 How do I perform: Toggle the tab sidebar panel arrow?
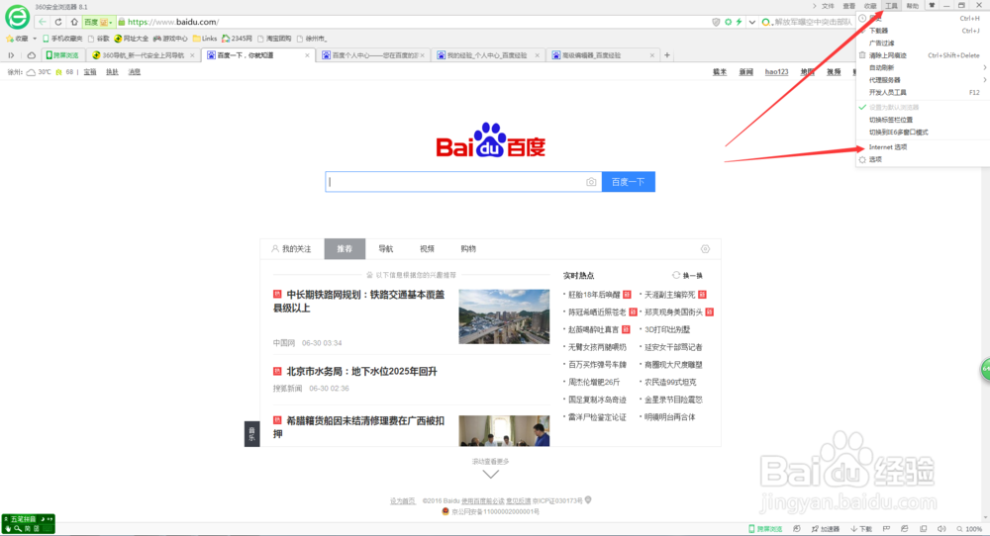pos(11,55)
